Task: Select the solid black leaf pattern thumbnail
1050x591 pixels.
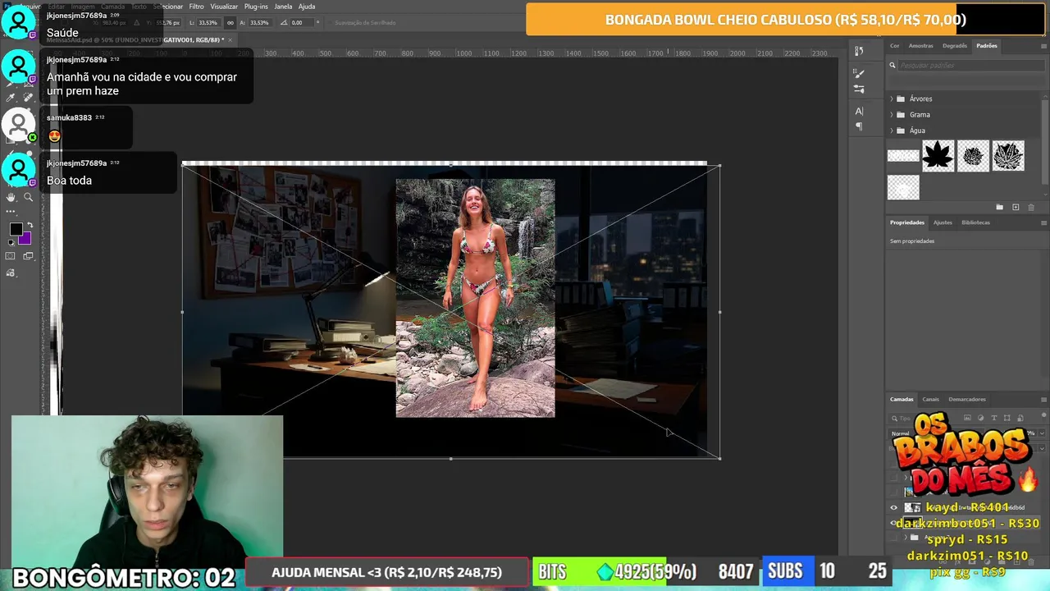Action: [x=938, y=155]
